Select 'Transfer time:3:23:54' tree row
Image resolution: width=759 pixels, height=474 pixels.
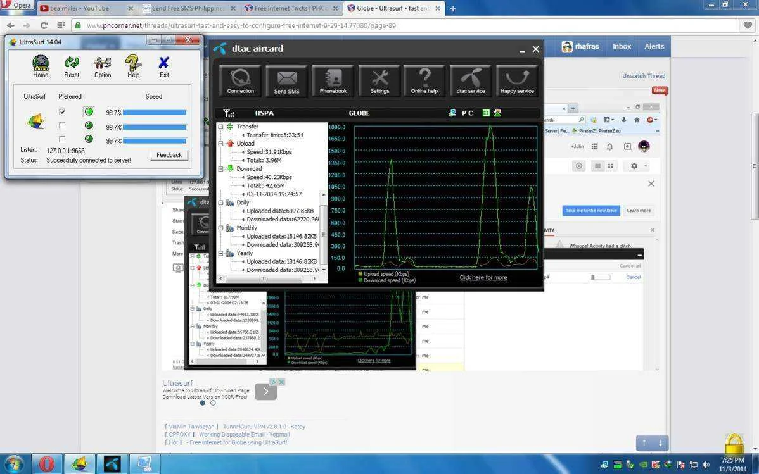(275, 135)
